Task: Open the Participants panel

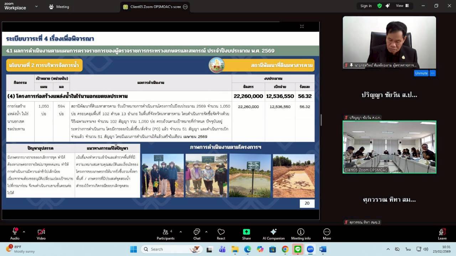Action: tap(166, 234)
